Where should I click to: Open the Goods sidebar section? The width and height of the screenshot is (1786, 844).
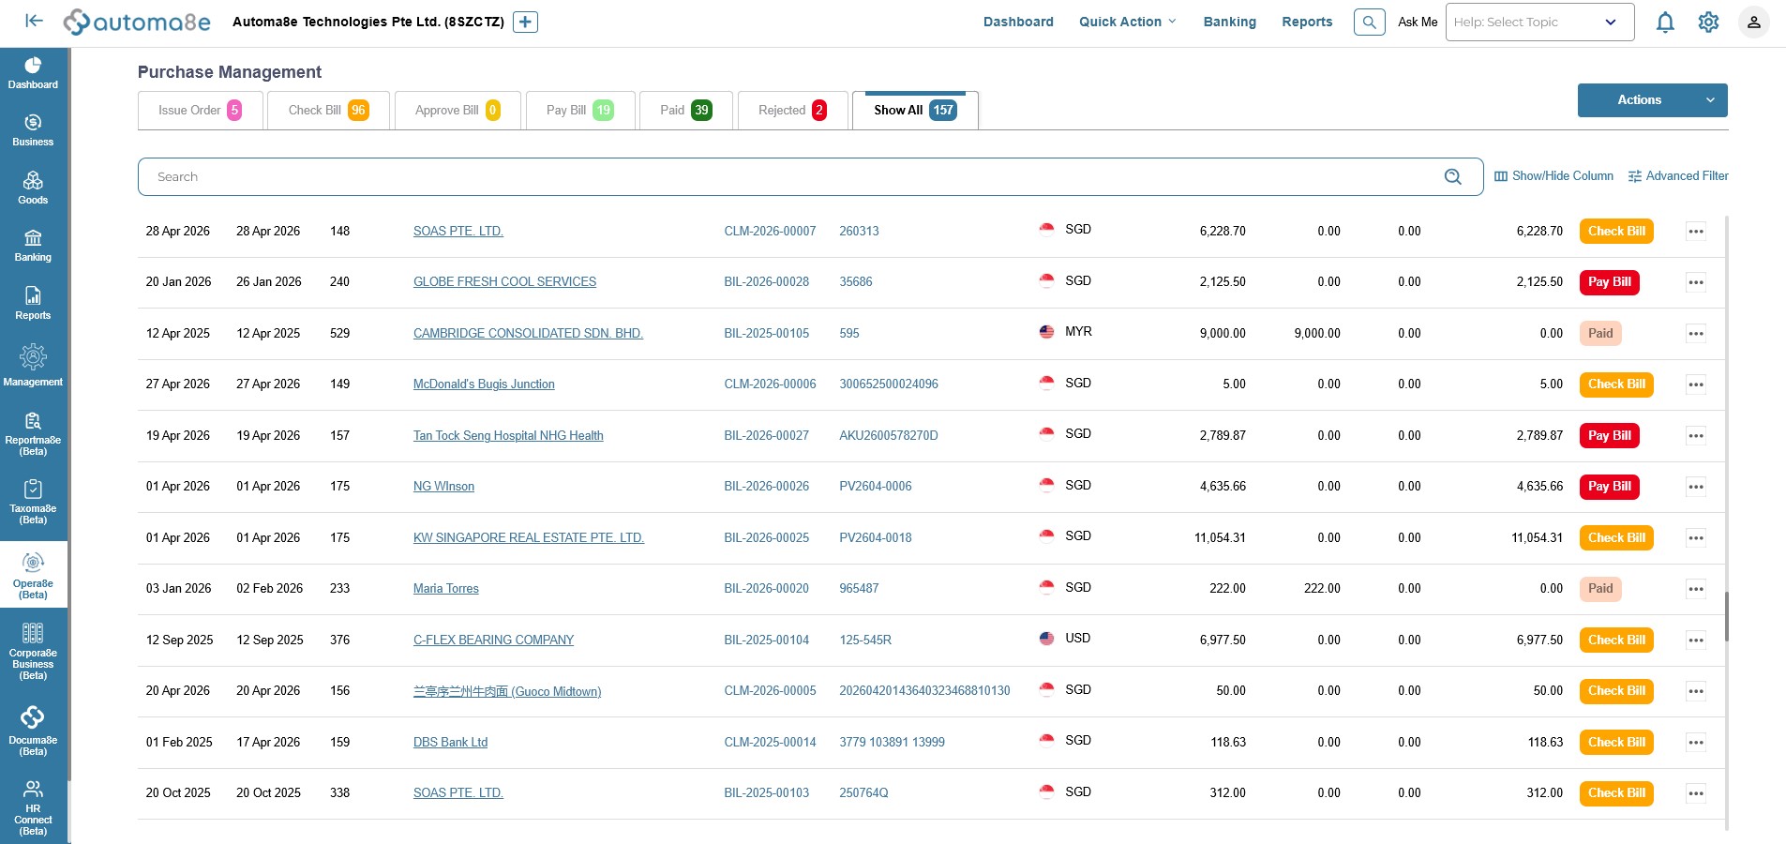(x=33, y=188)
